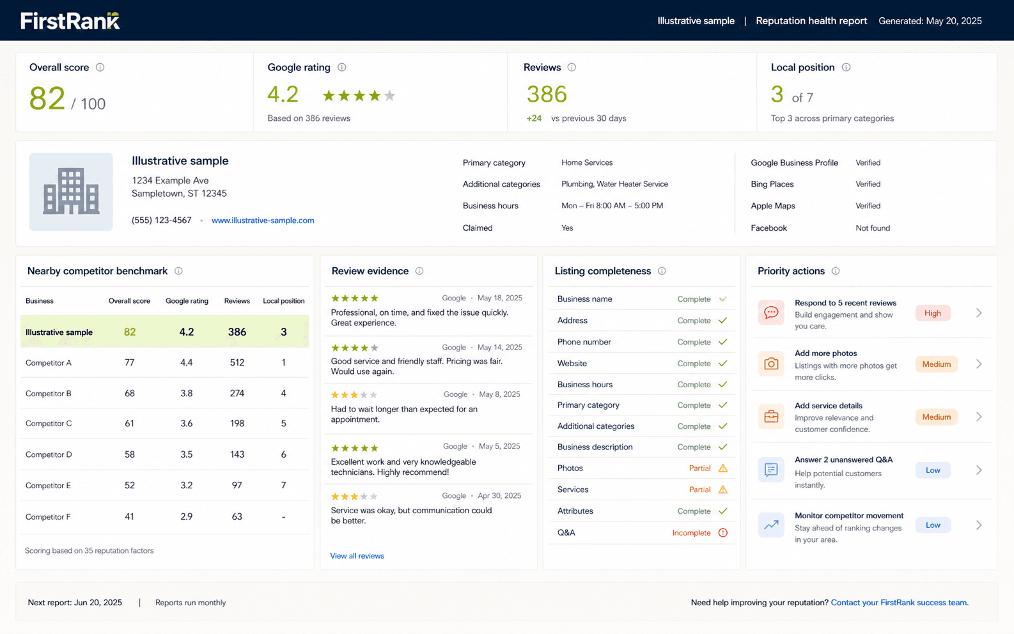Image resolution: width=1014 pixels, height=634 pixels.
Task: Click '+24' reviews change value
Action: point(534,118)
